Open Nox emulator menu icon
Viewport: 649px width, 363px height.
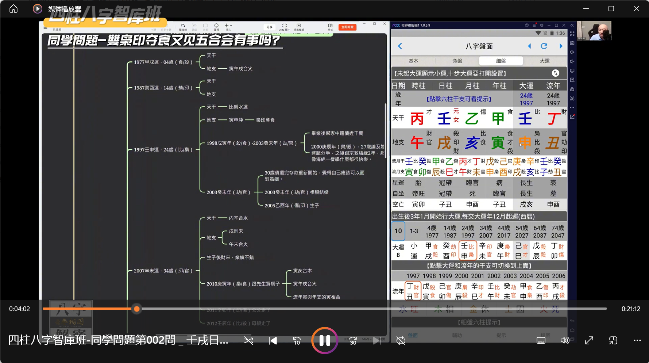pyautogui.click(x=534, y=25)
